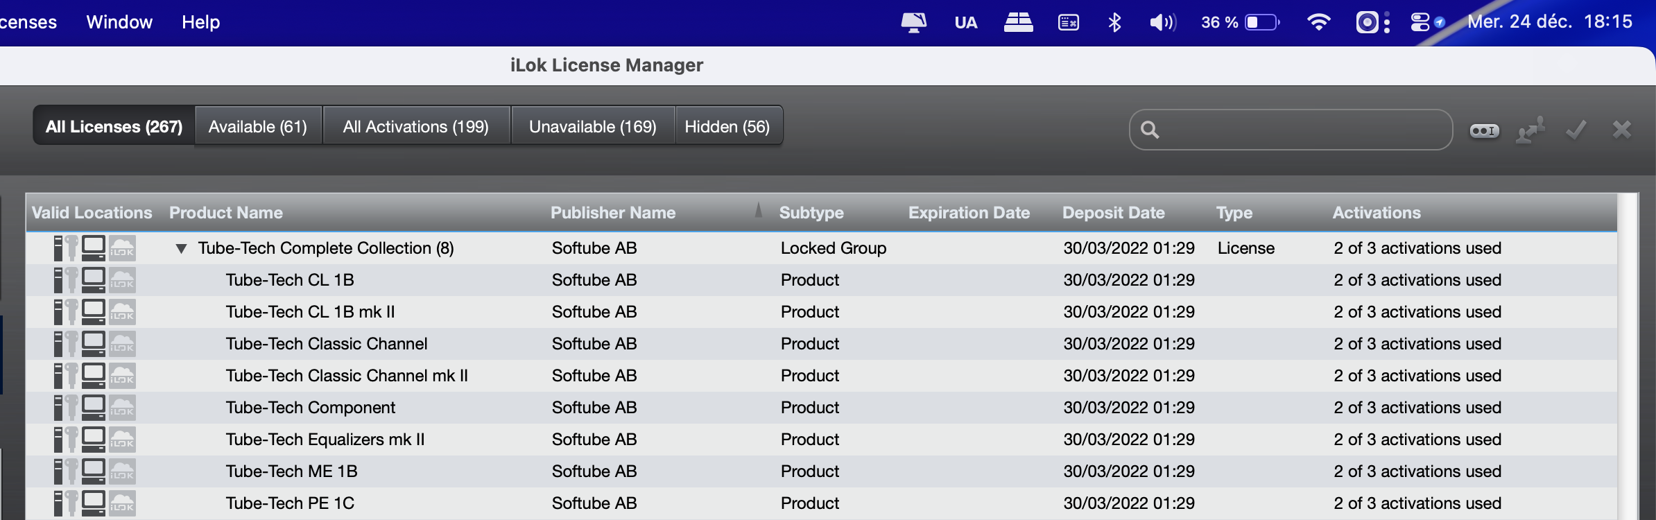Sort by Publisher Name column header
Image resolution: width=1656 pixels, height=520 pixels.
click(613, 213)
